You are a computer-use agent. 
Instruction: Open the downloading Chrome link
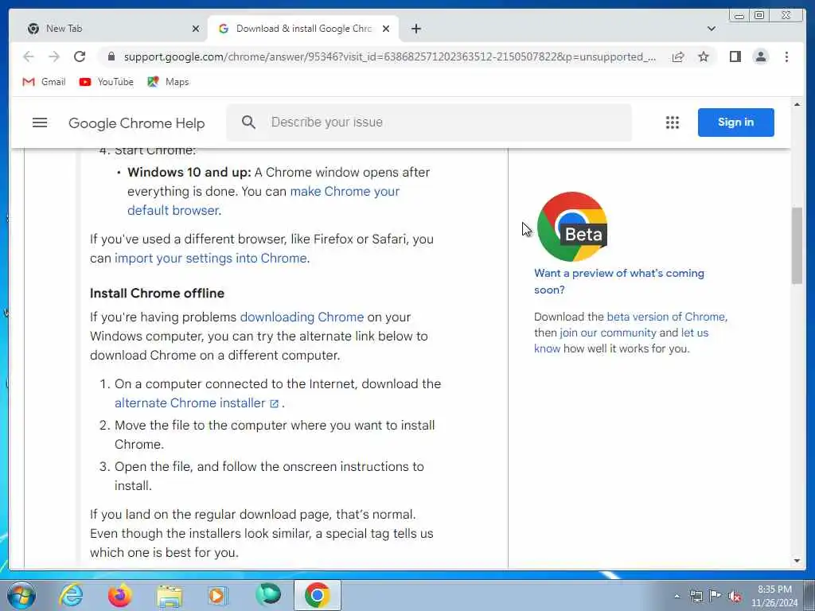302,317
